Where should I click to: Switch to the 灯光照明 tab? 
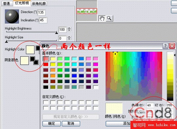[22, 3]
